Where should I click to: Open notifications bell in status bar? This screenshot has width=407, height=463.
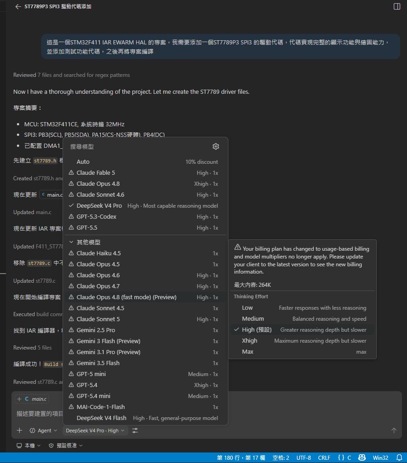(399, 458)
